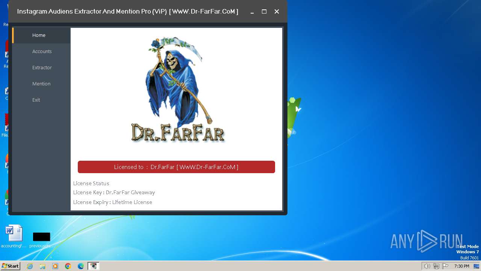
Task: Switch to the Extractor section
Action: point(41,68)
